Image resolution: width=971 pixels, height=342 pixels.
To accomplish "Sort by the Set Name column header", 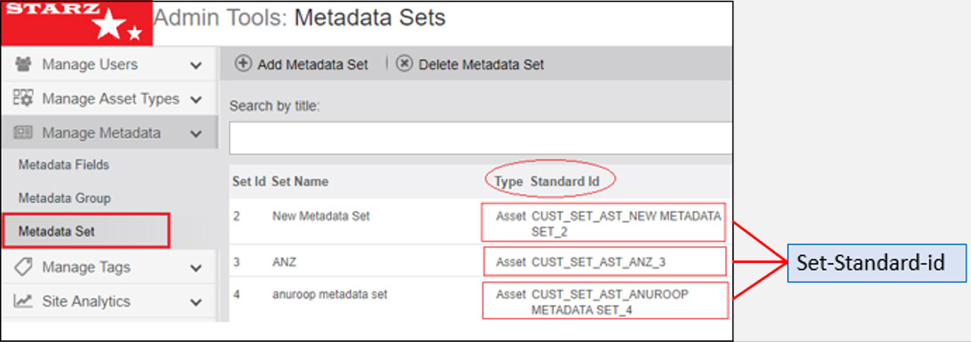I will point(300,182).
